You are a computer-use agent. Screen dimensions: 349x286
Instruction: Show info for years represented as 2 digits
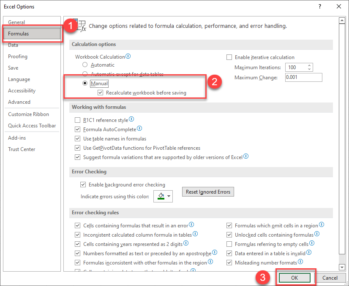pos(186,243)
